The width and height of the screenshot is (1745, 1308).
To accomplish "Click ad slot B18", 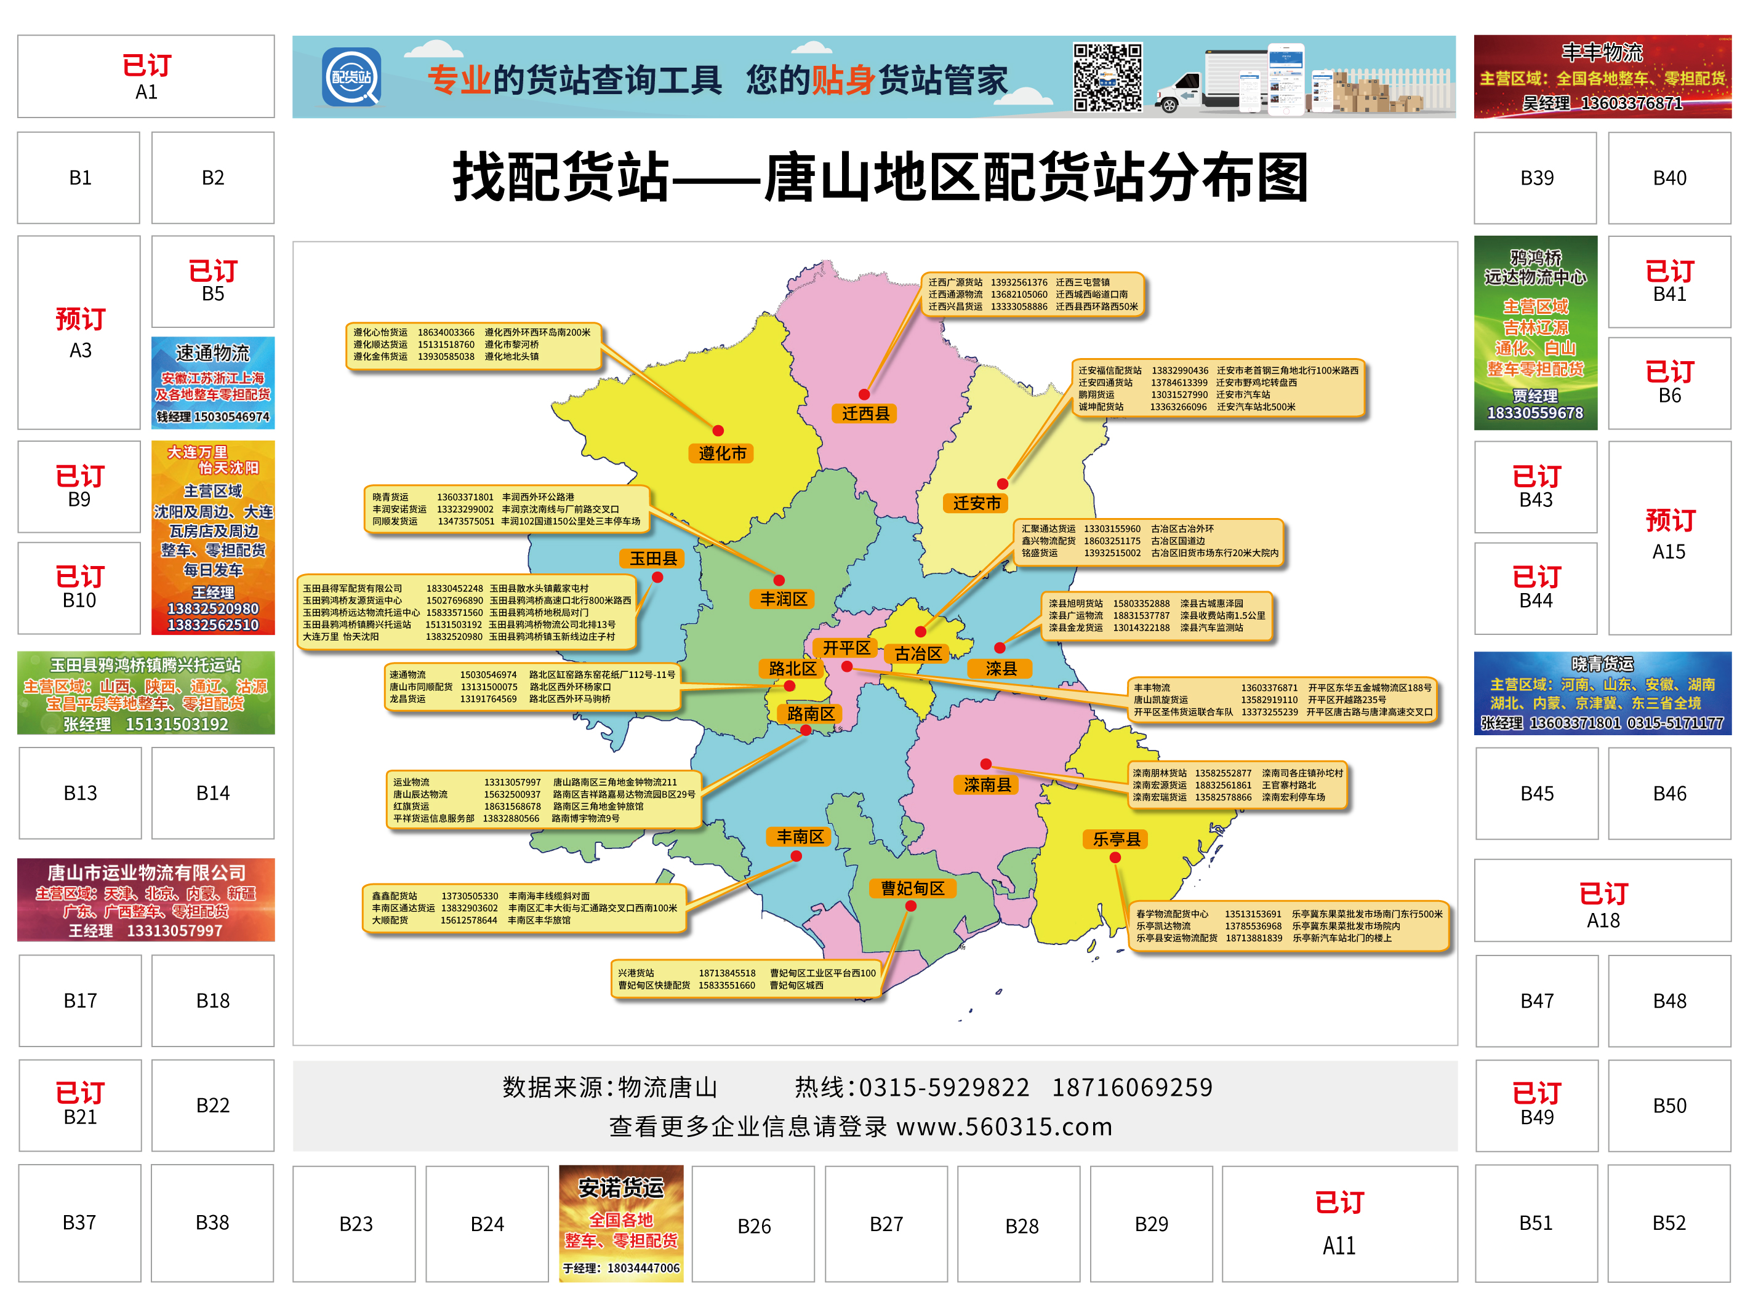I will [213, 1000].
